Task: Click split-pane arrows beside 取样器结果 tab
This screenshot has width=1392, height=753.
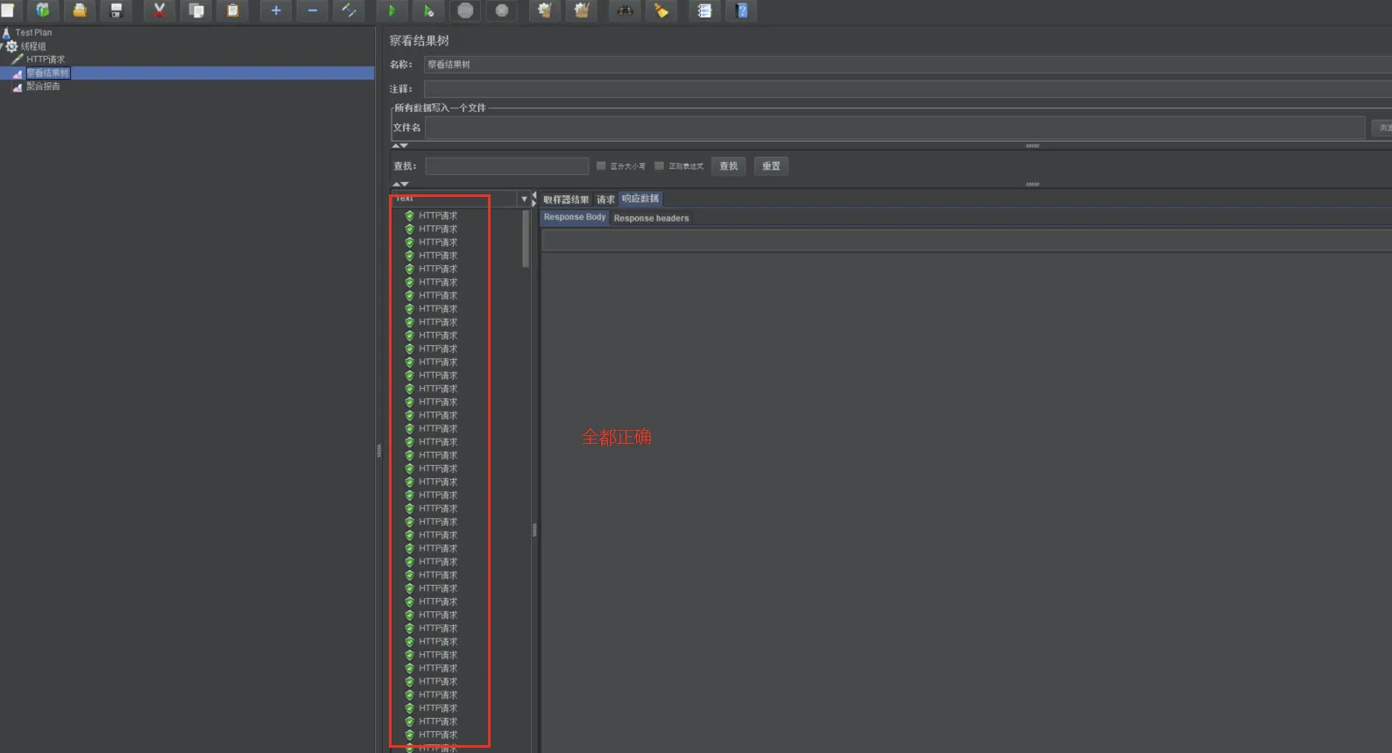Action: pyautogui.click(x=534, y=199)
